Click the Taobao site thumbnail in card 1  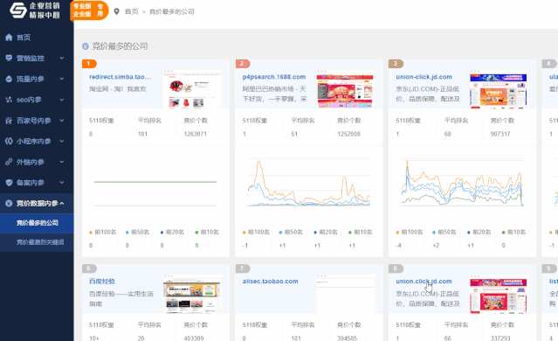pyautogui.click(x=192, y=89)
